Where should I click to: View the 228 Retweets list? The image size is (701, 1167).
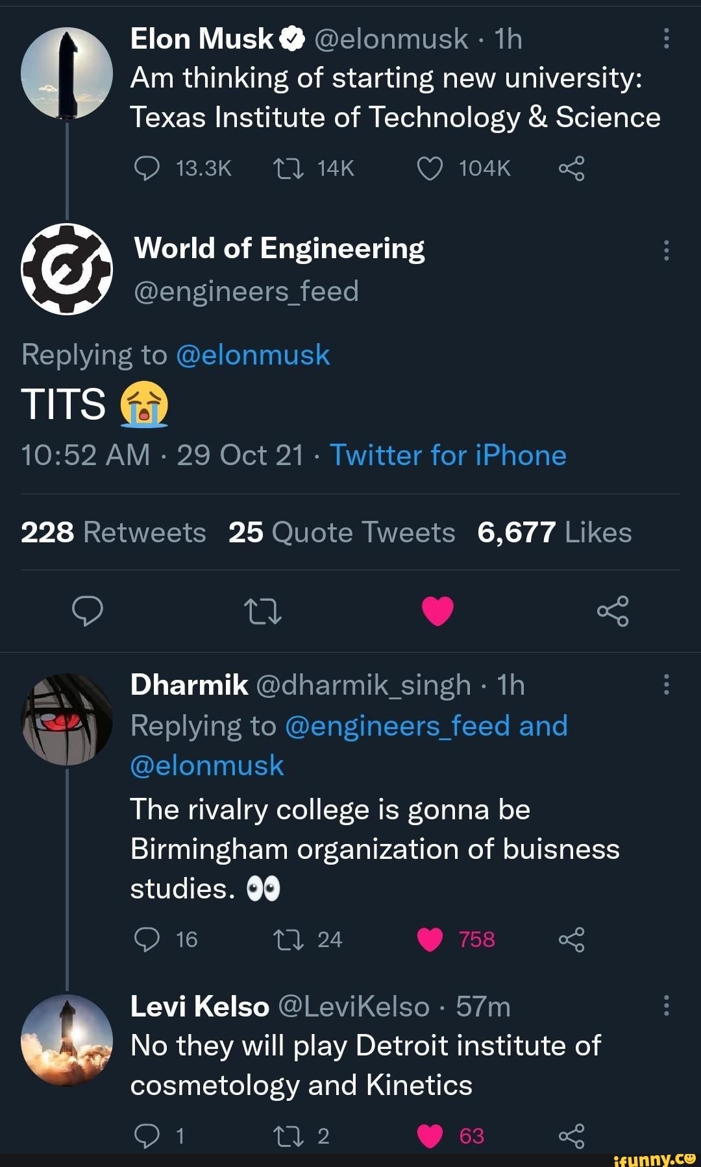pyautogui.click(x=112, y=532)
